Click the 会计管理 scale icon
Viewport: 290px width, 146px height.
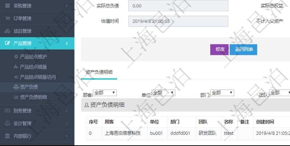tap(7, 123)
